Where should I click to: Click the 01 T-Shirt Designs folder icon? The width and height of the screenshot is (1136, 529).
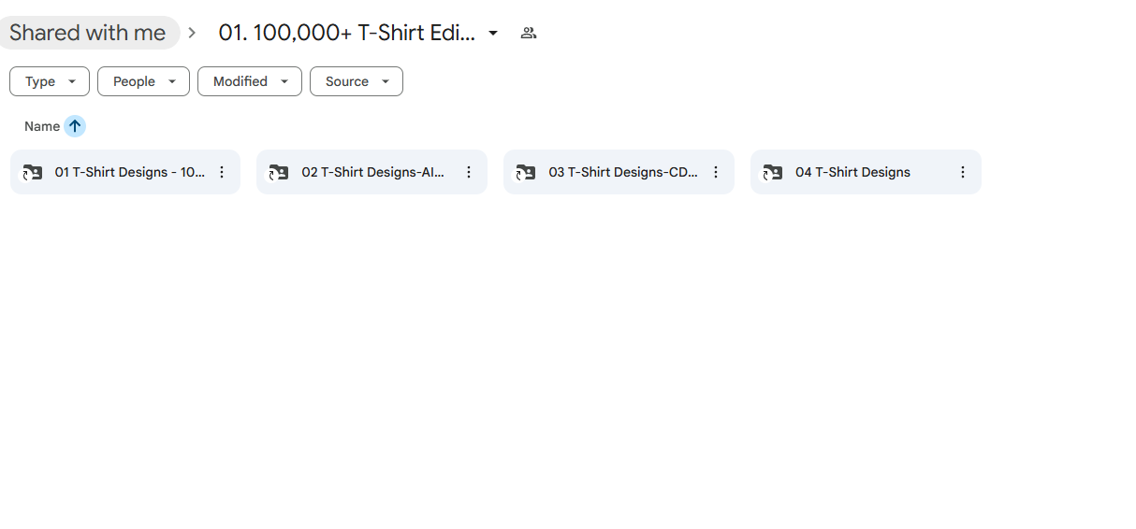(33, 172)
